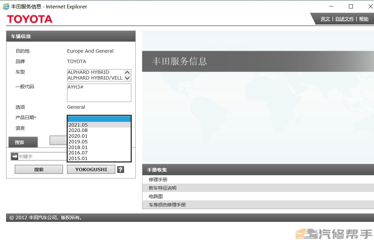Viewport: 374px width, 243px height.
Task: Focus the 关键字 keyword input field
Action: (43, 156)
